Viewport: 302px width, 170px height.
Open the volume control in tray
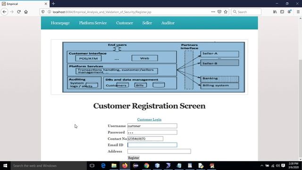278,166
